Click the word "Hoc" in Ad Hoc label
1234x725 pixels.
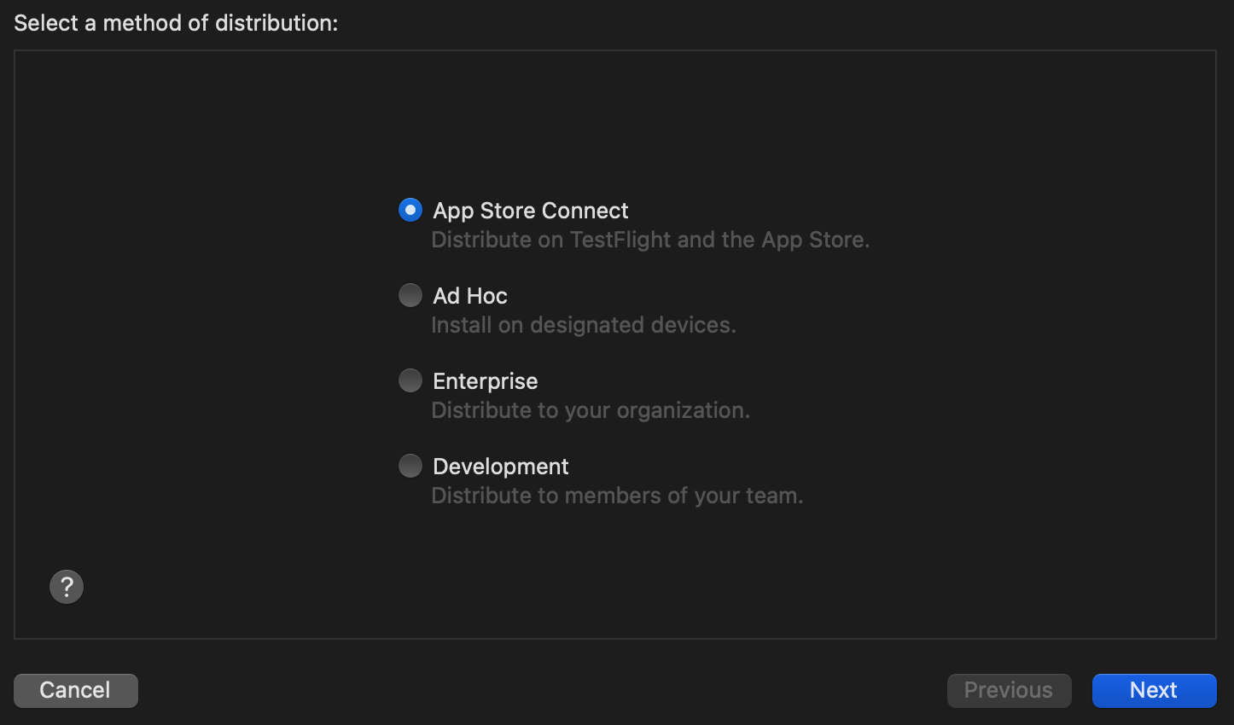pos(487,296)
